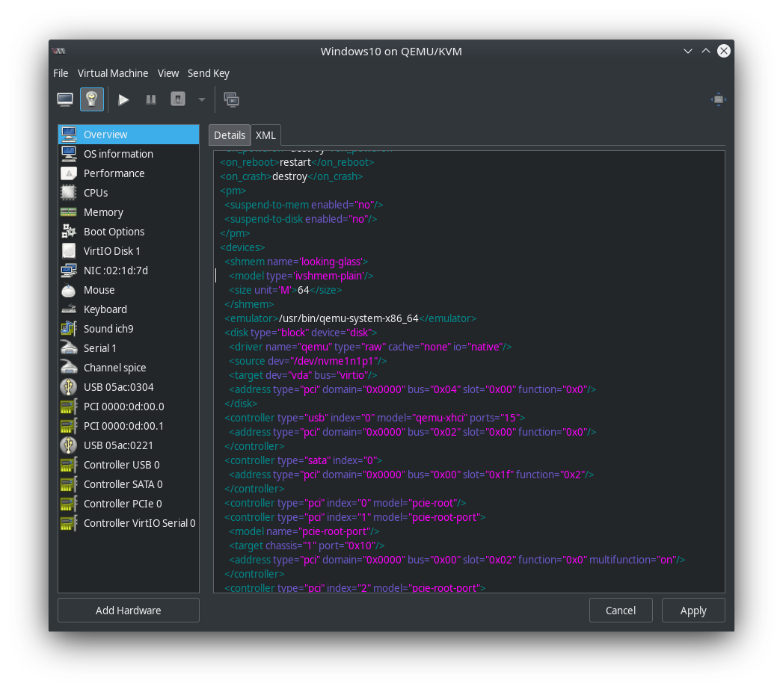Image resolution: width=783 pixels, height=689 pixels.
Task: Show virtual hardware details lightbulb icon
Action: 92,99
